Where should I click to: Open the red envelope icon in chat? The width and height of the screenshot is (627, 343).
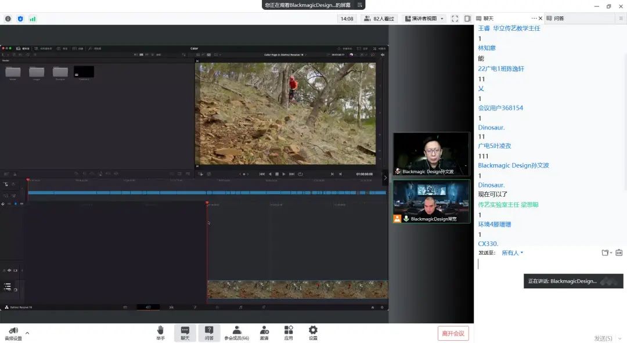click(x=619, y=252)
